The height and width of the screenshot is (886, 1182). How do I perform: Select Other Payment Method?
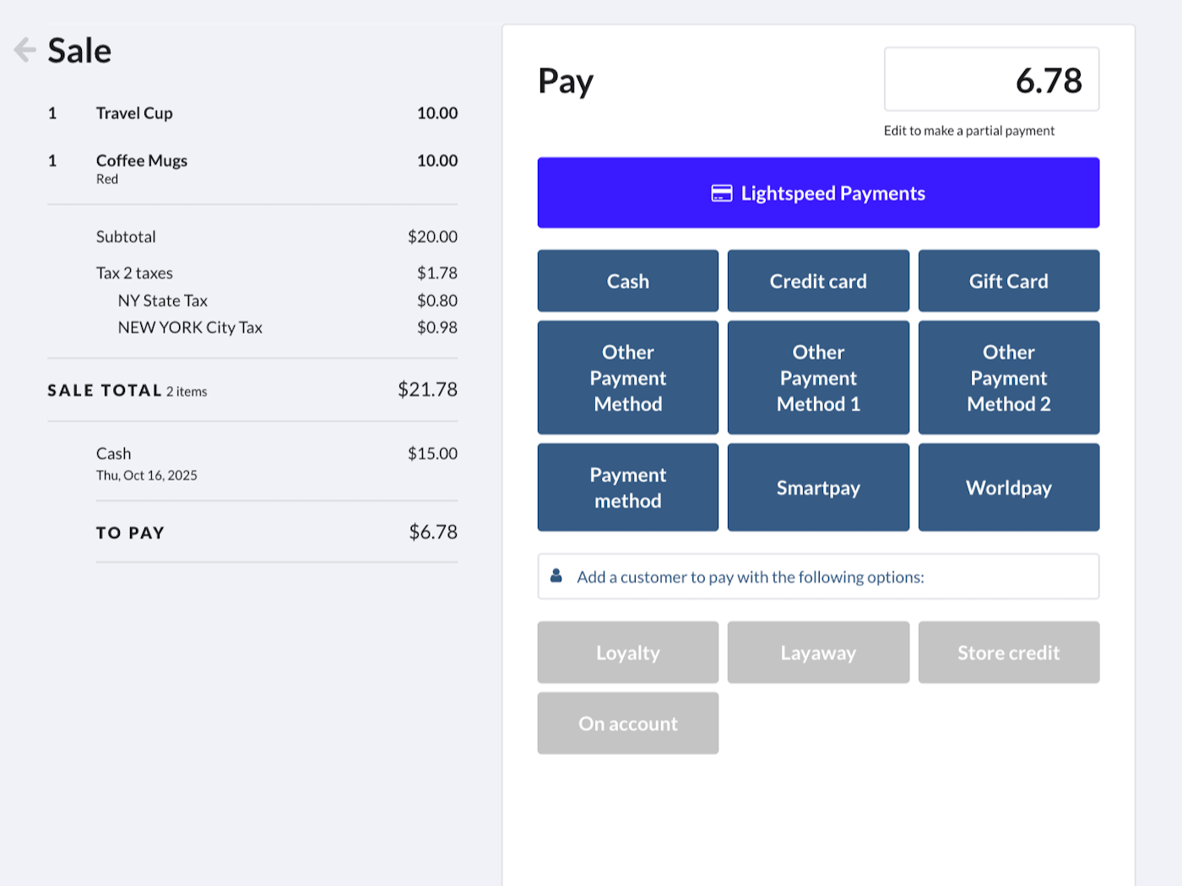pyautogui.click(x=627, y=378)
